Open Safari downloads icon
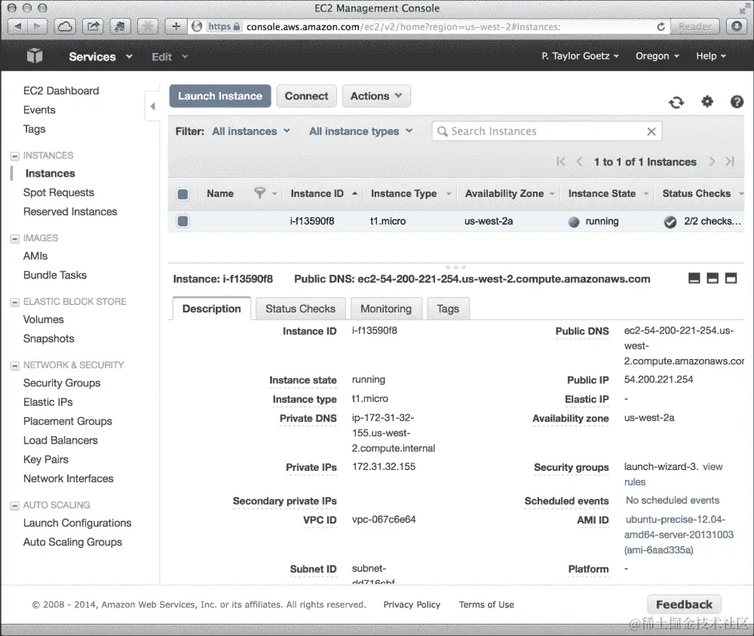Image resolution: width=754 pixels, height=636 pixels. click(x=737, y=26)
